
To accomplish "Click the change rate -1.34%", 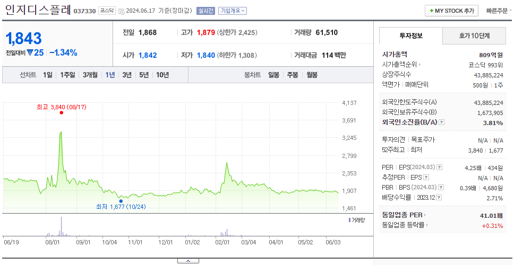I will (63, 52).
